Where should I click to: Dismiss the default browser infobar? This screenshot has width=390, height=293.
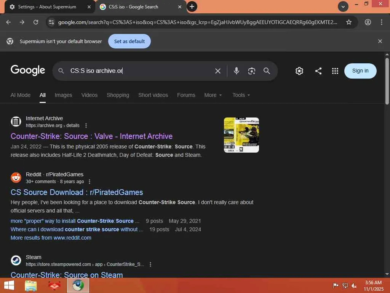click(x=380, y=41)
